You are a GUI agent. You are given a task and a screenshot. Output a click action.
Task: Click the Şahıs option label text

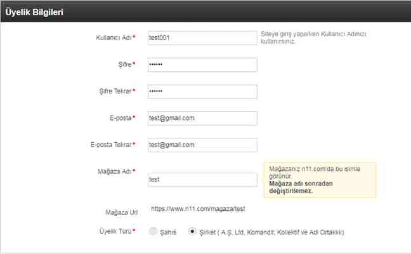tap(168, 232)
